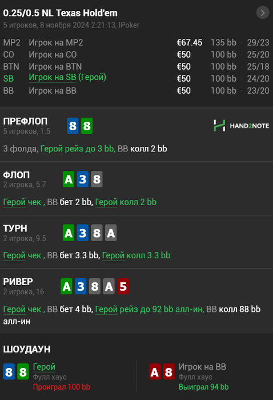The width and height of the screenshot is (273, 400).
Task: Open the Hand2Note logo
Action: tap(241, 126)
